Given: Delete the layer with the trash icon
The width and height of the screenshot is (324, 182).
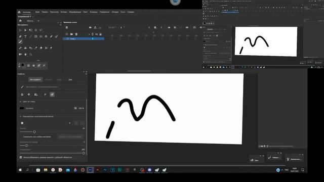Looking at the screenshot, I should pos(76,34).
